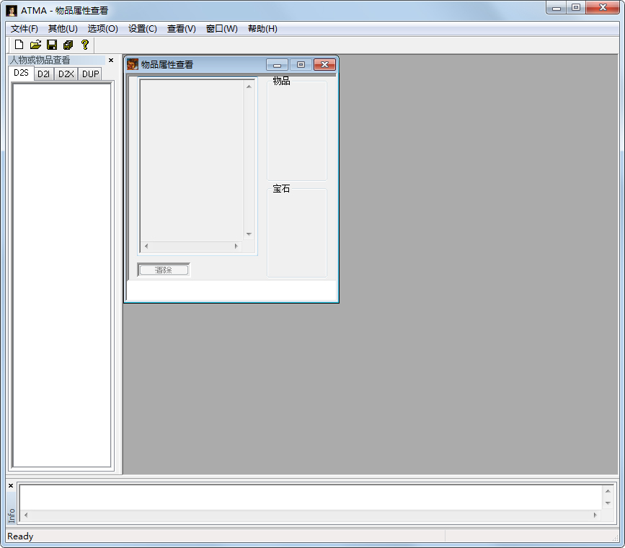Click the New file toolbar icon

tap(19, 45)
